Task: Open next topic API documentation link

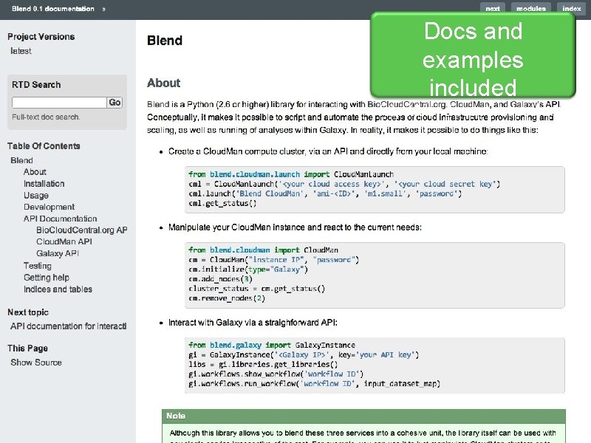Action: tap(68, 326)
